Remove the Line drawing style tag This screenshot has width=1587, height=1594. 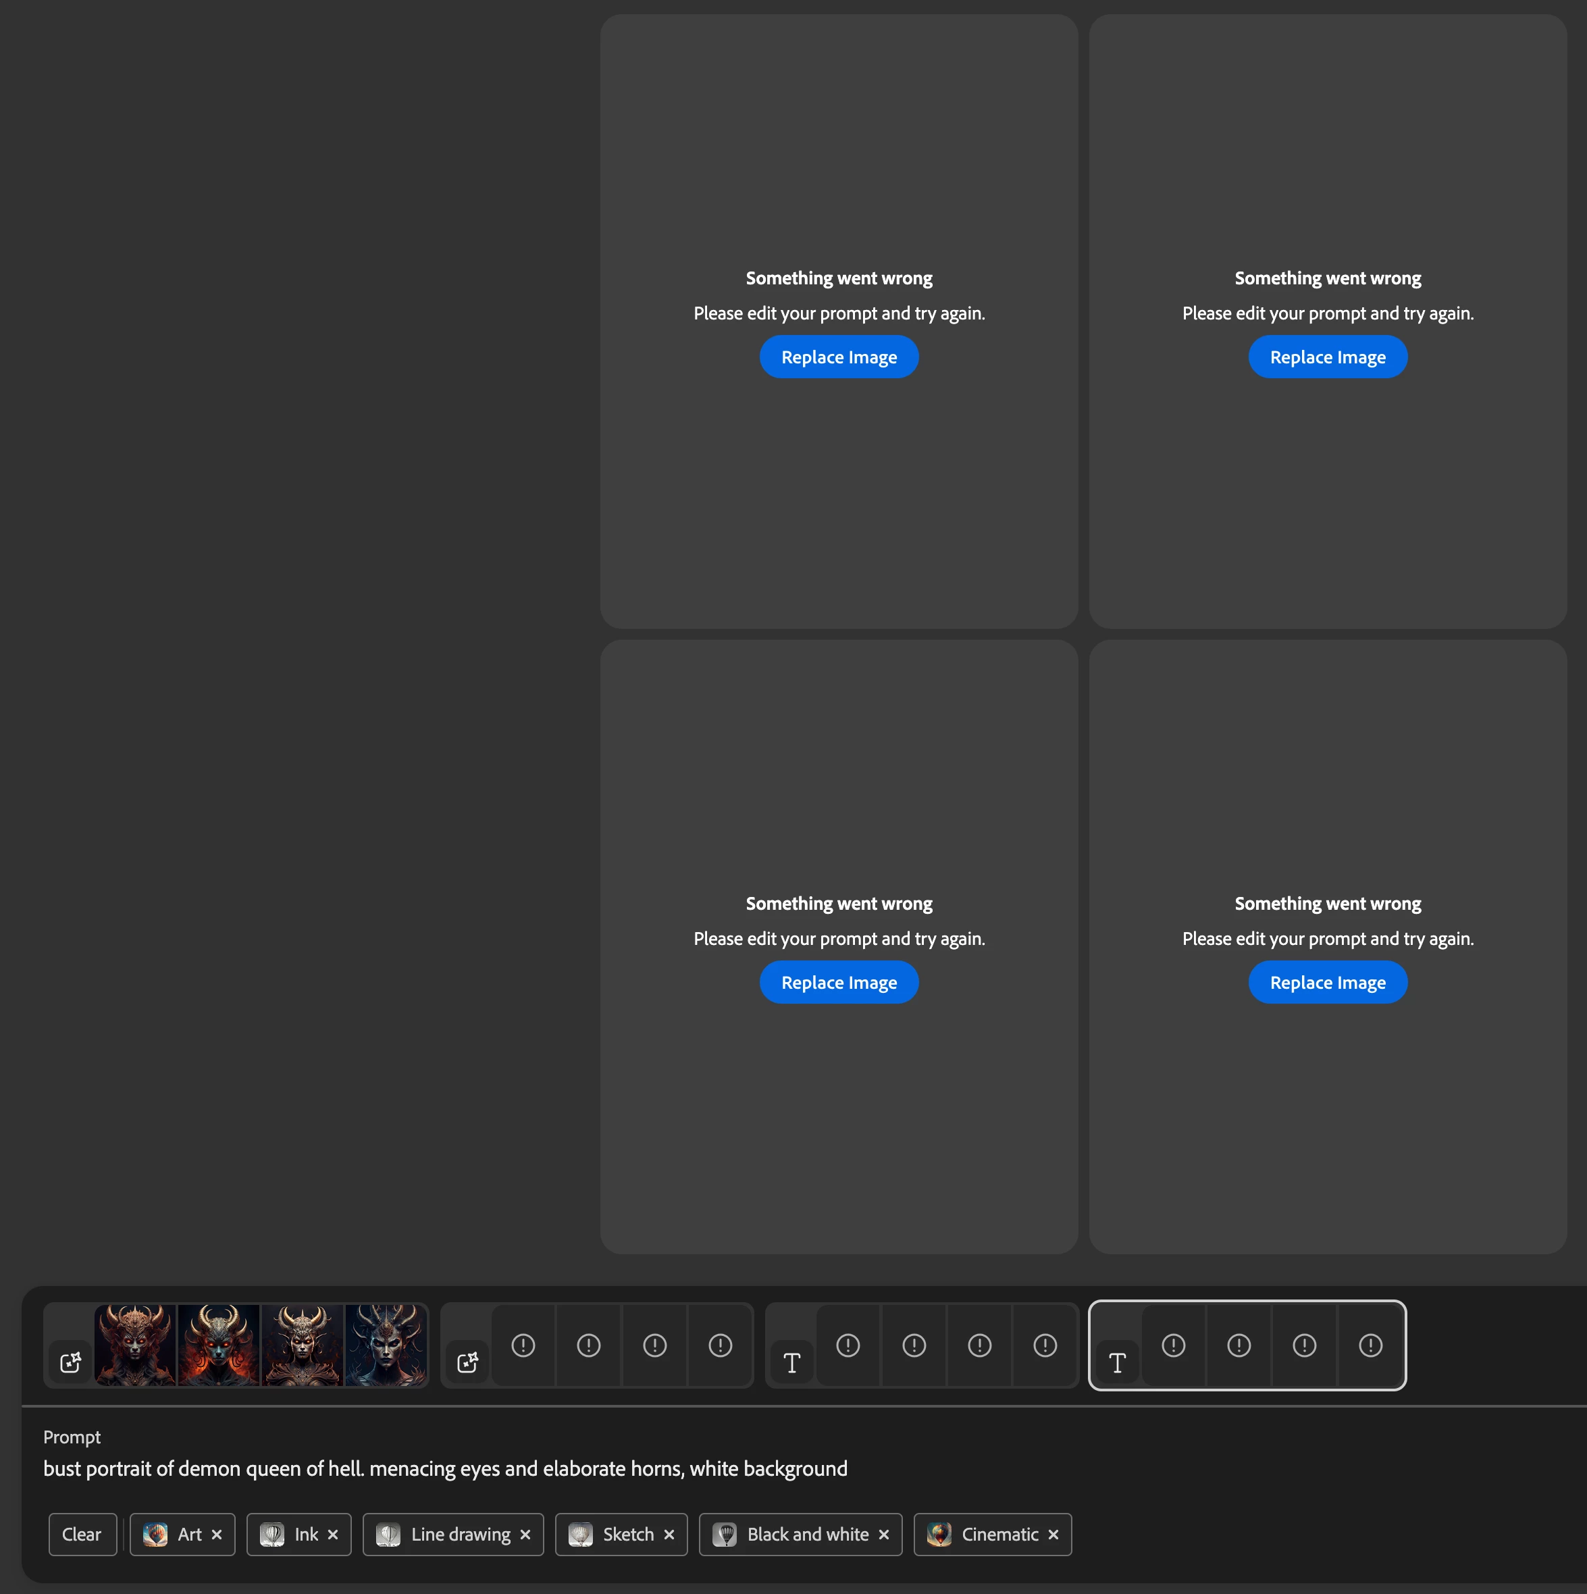525,1535
